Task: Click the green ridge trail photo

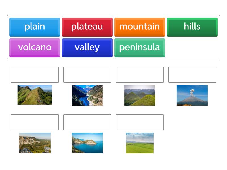Action: tap(35, 96)
